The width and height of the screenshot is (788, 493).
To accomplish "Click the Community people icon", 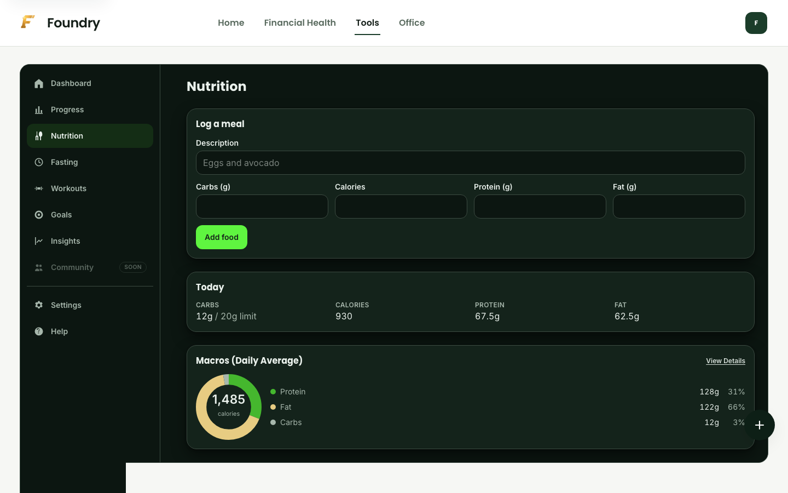I will click(39, 267).
